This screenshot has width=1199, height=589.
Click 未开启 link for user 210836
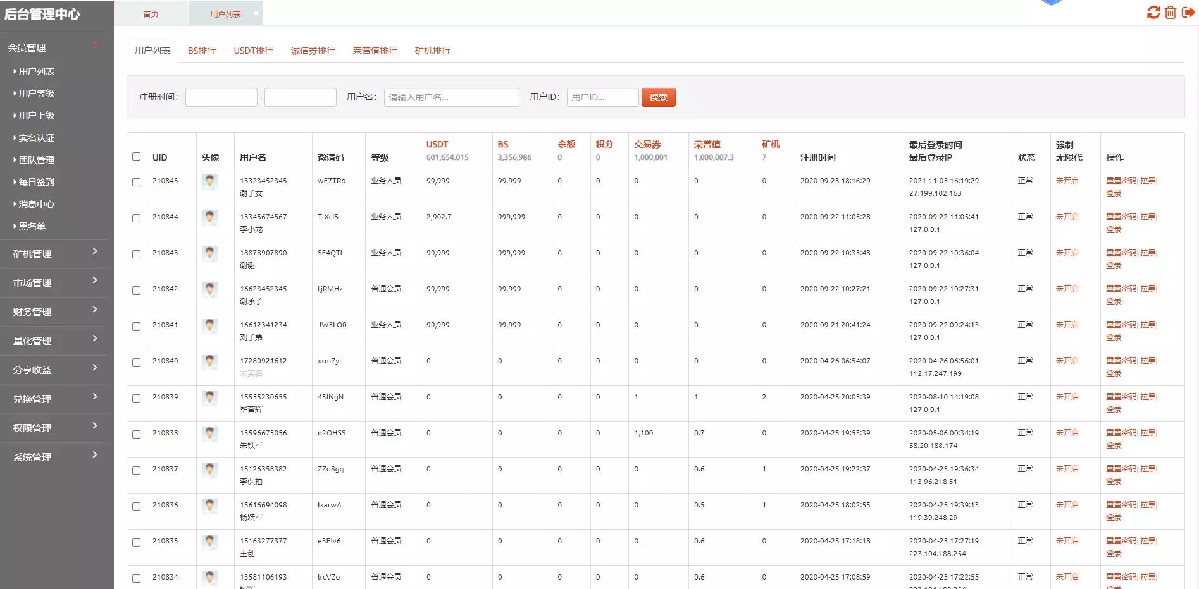[1067, 505]
